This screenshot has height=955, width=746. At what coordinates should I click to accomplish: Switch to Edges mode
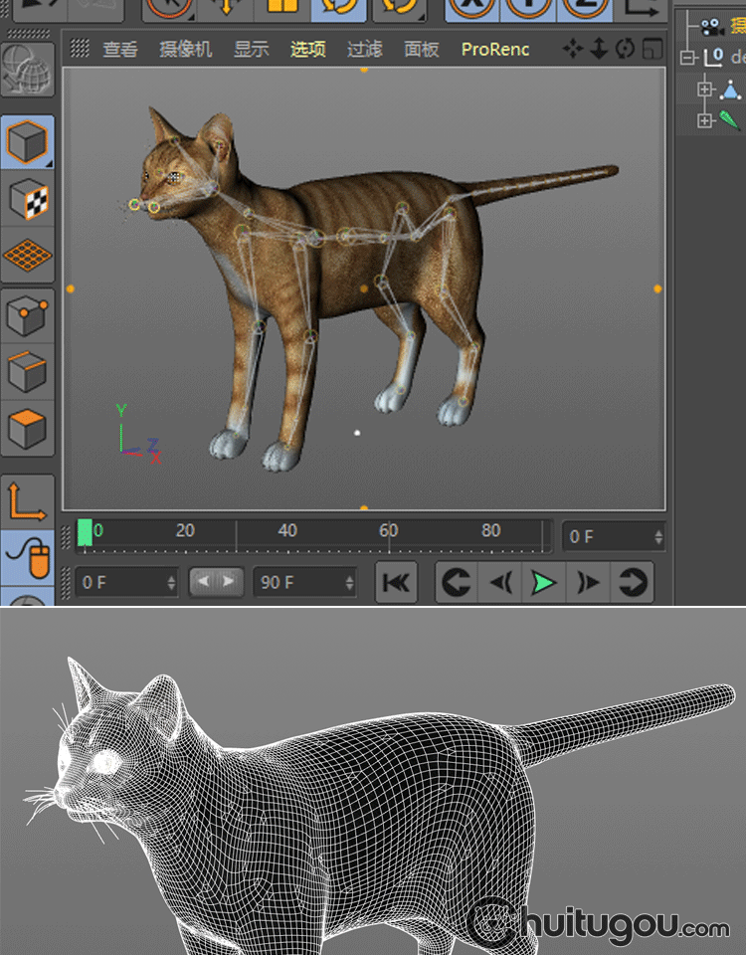click(27, 373)
